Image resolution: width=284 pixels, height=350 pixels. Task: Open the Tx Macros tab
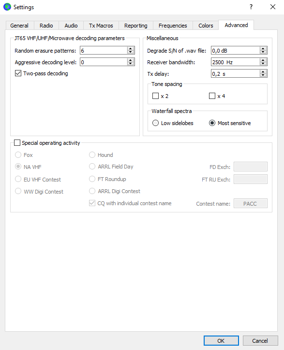101,26
